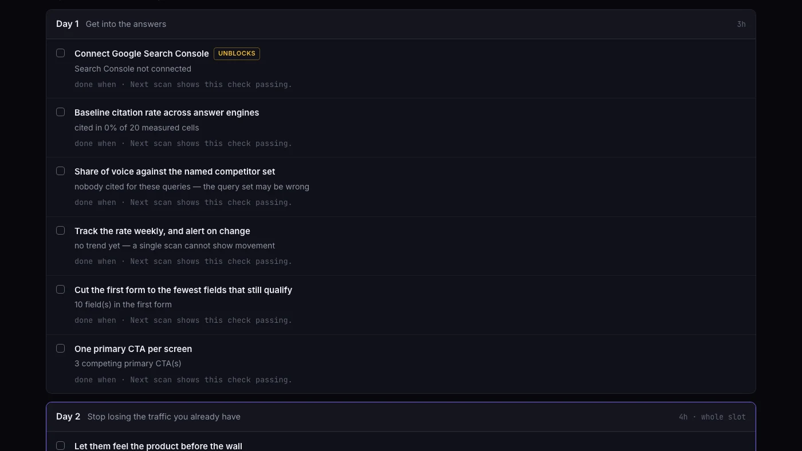
Task: Click the Day 2 heading
Action: 68,417
